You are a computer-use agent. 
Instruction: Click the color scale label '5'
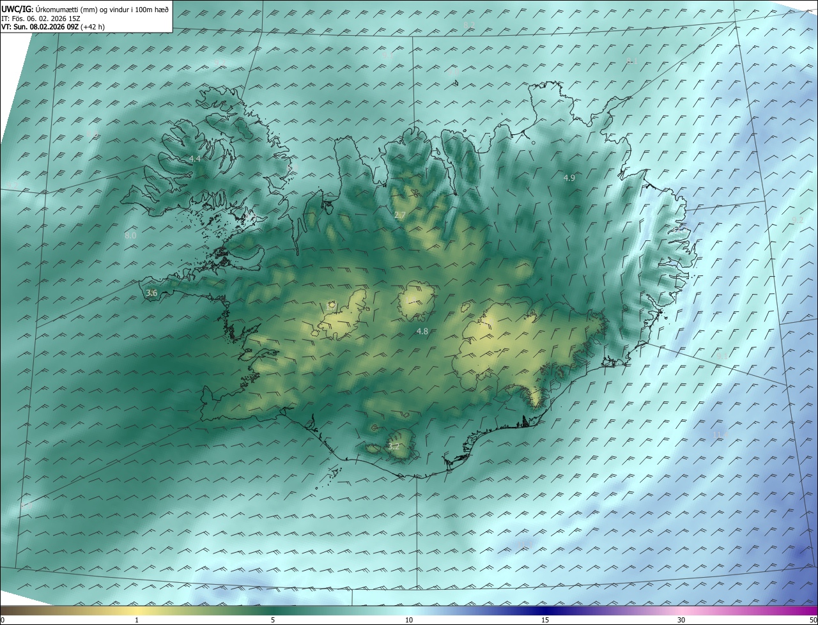click(273, 620)
